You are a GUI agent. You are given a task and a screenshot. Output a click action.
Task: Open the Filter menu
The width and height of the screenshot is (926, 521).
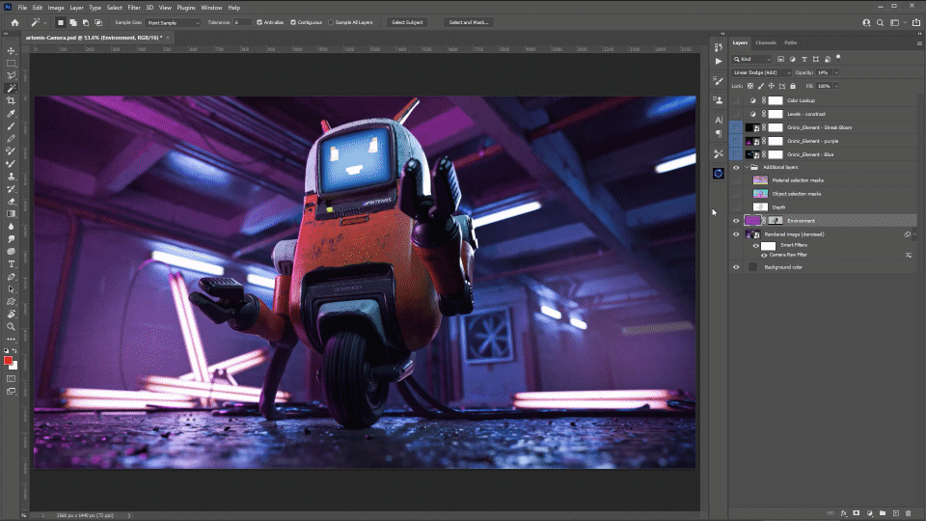(x=133, y=7)
